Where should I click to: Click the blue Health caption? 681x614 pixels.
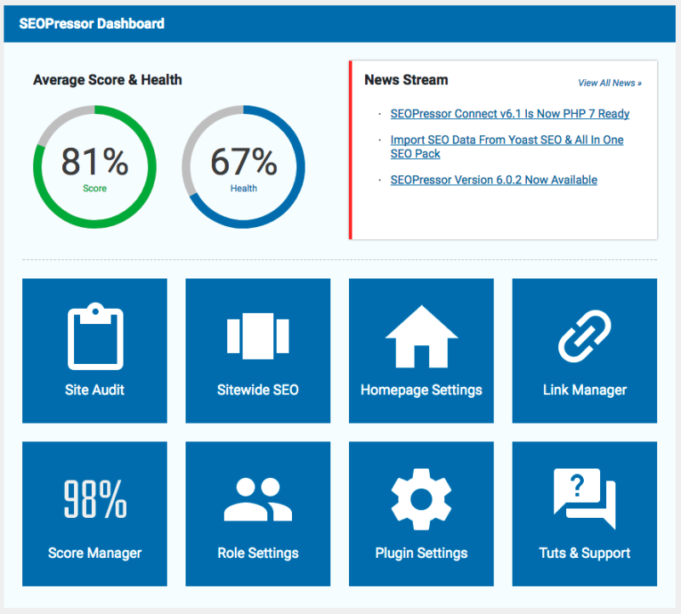click(243, 188)
